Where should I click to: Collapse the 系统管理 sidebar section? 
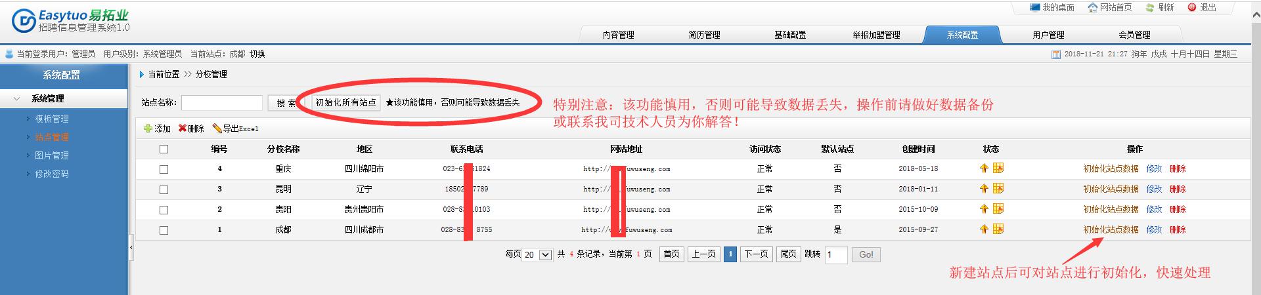pos(64,99)
